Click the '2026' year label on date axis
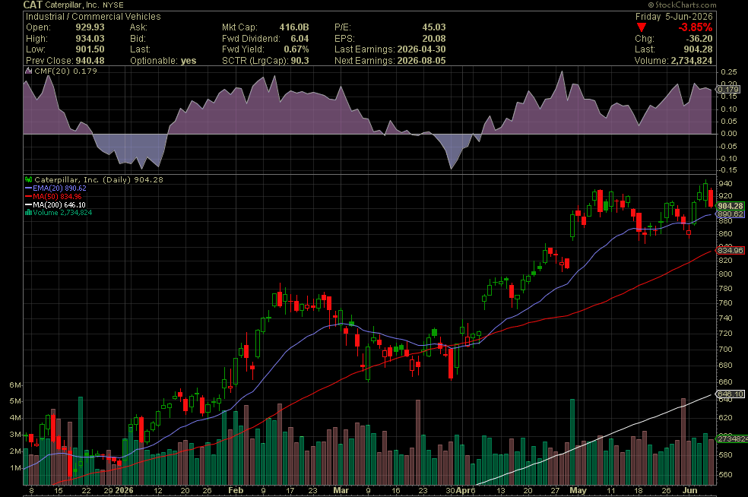This screenshot has height=497, width=748. tap(124, 490)
